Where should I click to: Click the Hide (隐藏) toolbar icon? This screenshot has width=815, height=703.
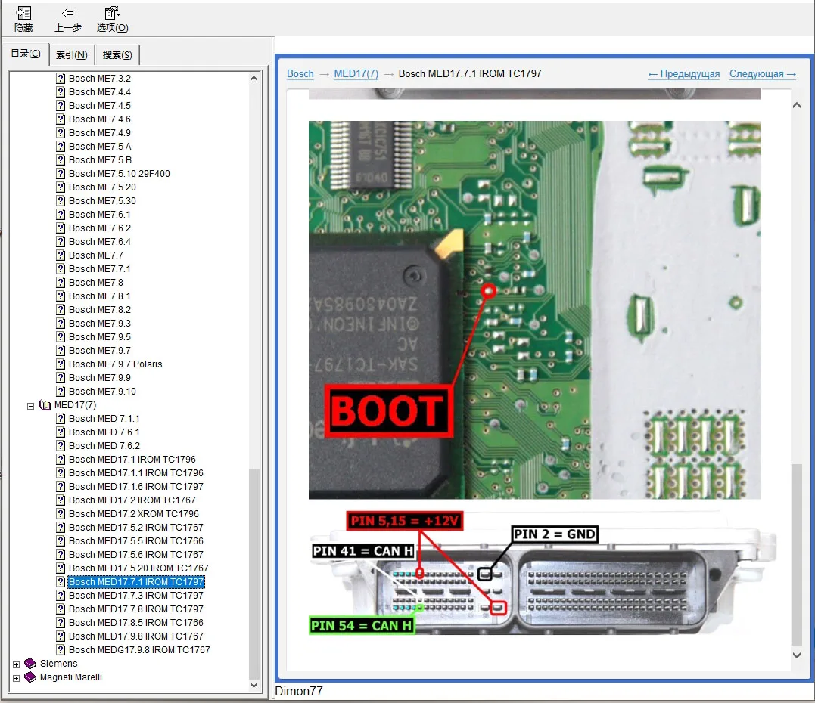coord(23,14)
